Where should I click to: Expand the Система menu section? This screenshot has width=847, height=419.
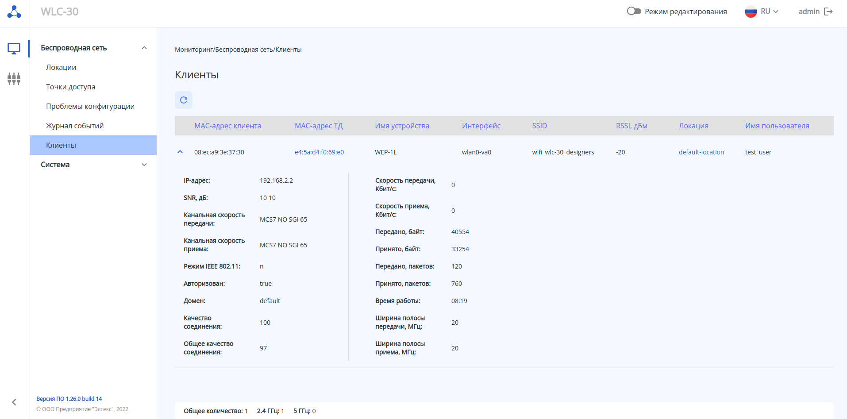click(144, 165)
